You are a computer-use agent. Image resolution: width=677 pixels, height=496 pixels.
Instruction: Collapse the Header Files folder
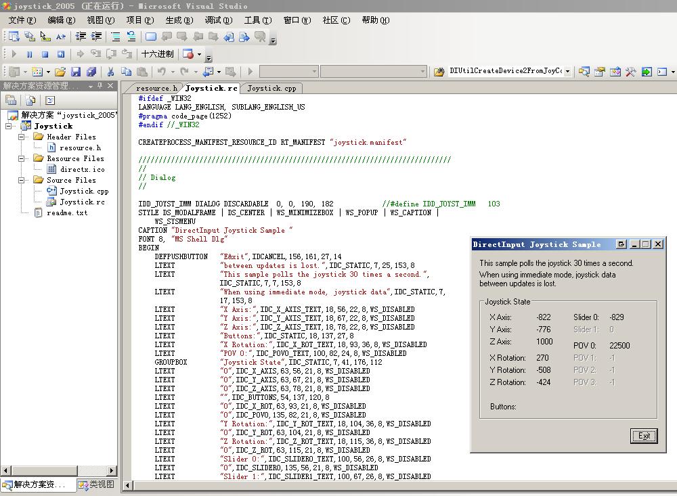click(21, 137)
